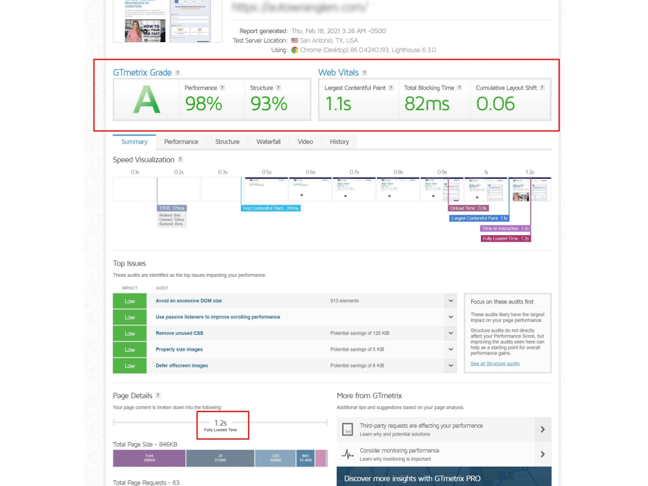Click help icon next to Web Vitals
Viewport: 648px width, 486px height.
coord(364,73)
